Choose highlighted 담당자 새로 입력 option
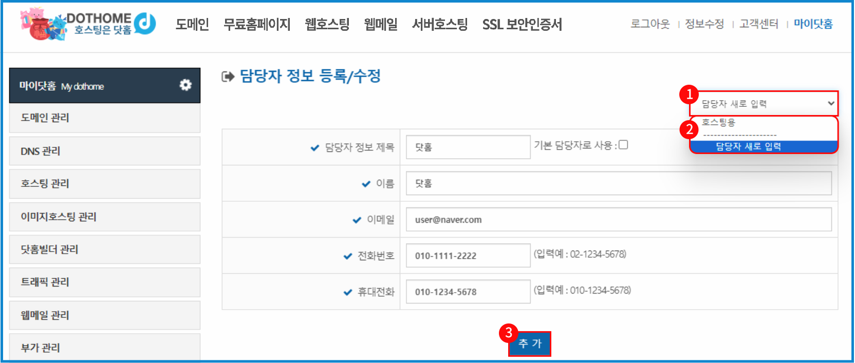The height and width of the screenshot is (363, 855). 764,146
